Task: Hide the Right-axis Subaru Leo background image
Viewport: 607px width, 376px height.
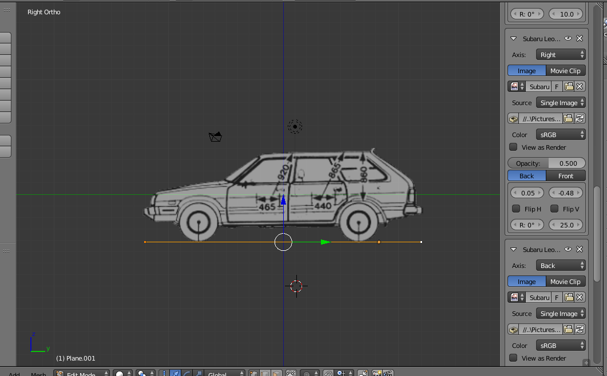Action: 568,38
